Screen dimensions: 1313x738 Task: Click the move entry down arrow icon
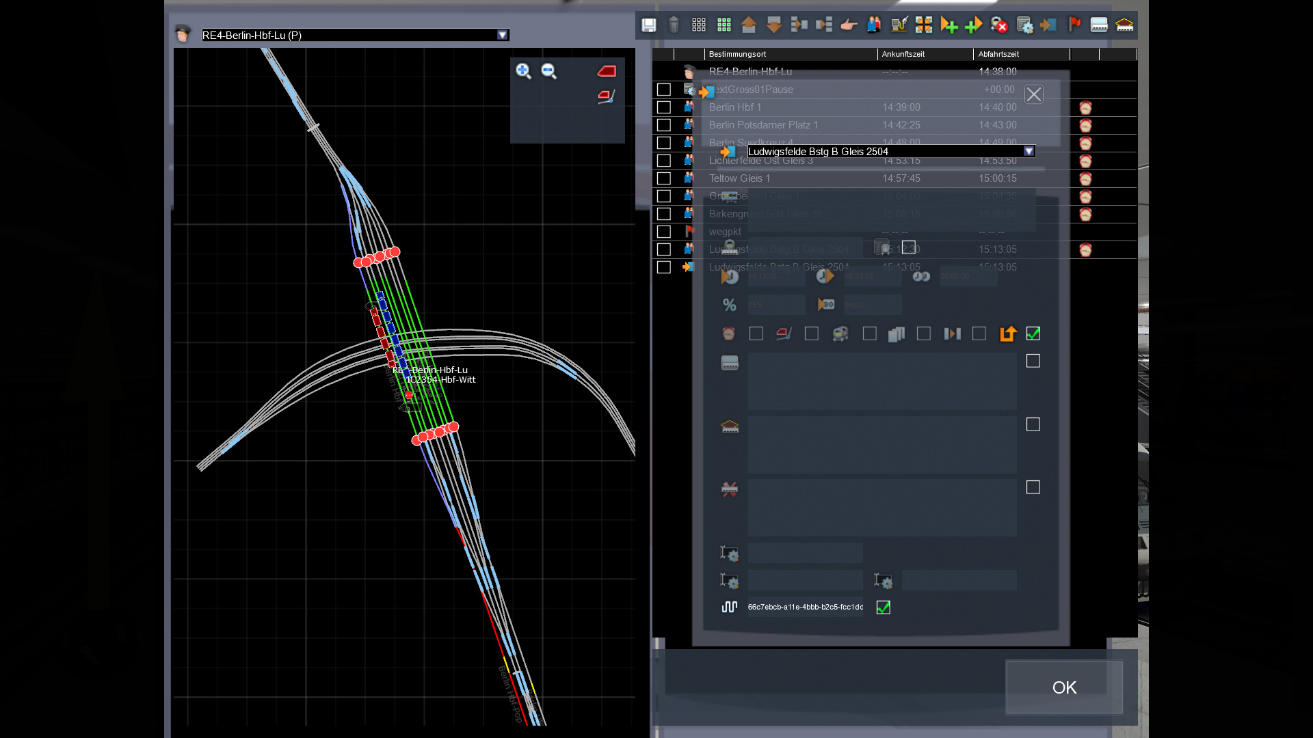[774, 25]
